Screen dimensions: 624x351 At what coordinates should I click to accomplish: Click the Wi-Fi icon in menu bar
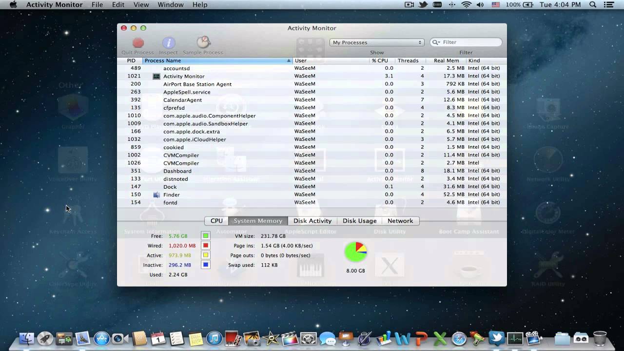[x=467, y=4]
